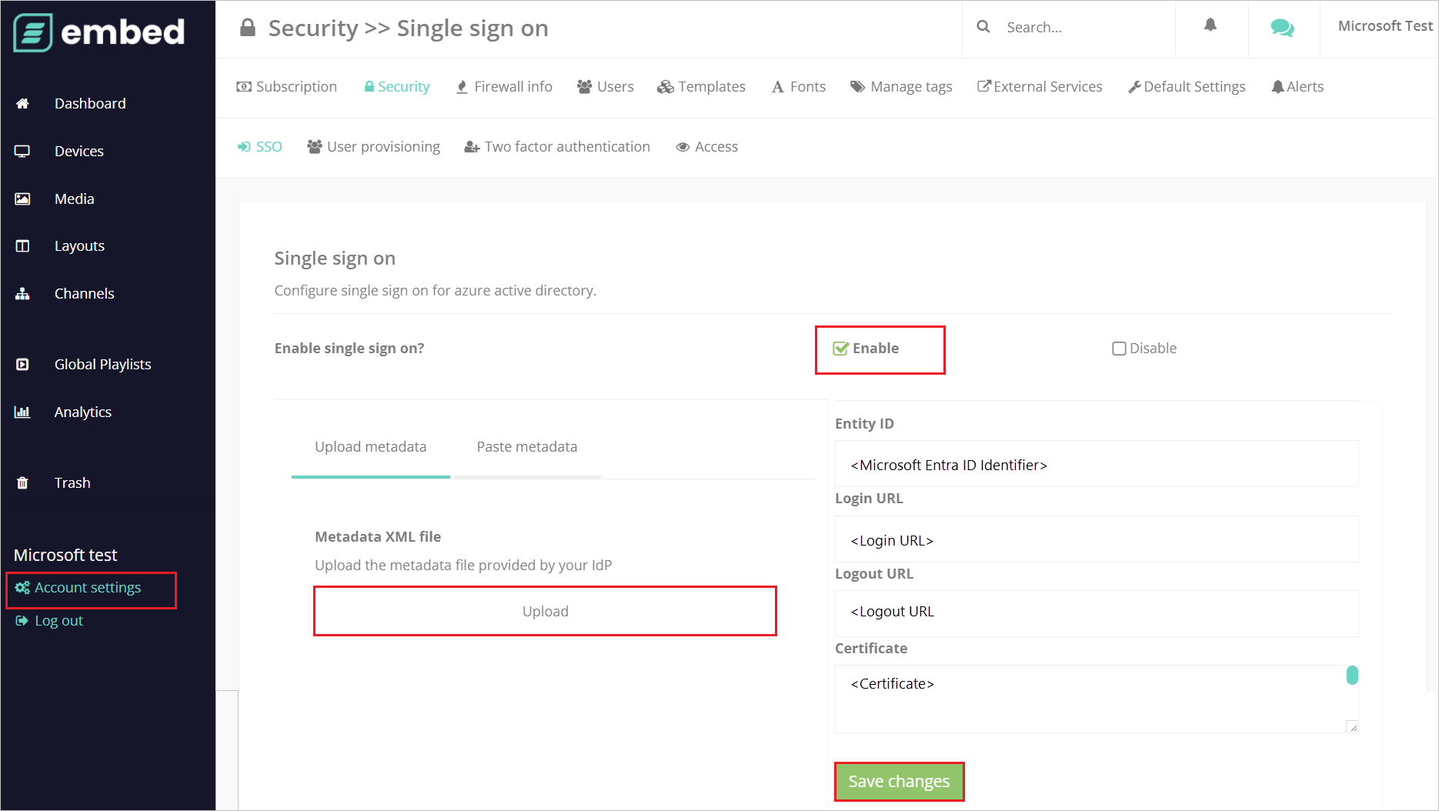Navigate to Layouts
Viewport: 1439px width, 811px height.
click(x=79, y=245)
